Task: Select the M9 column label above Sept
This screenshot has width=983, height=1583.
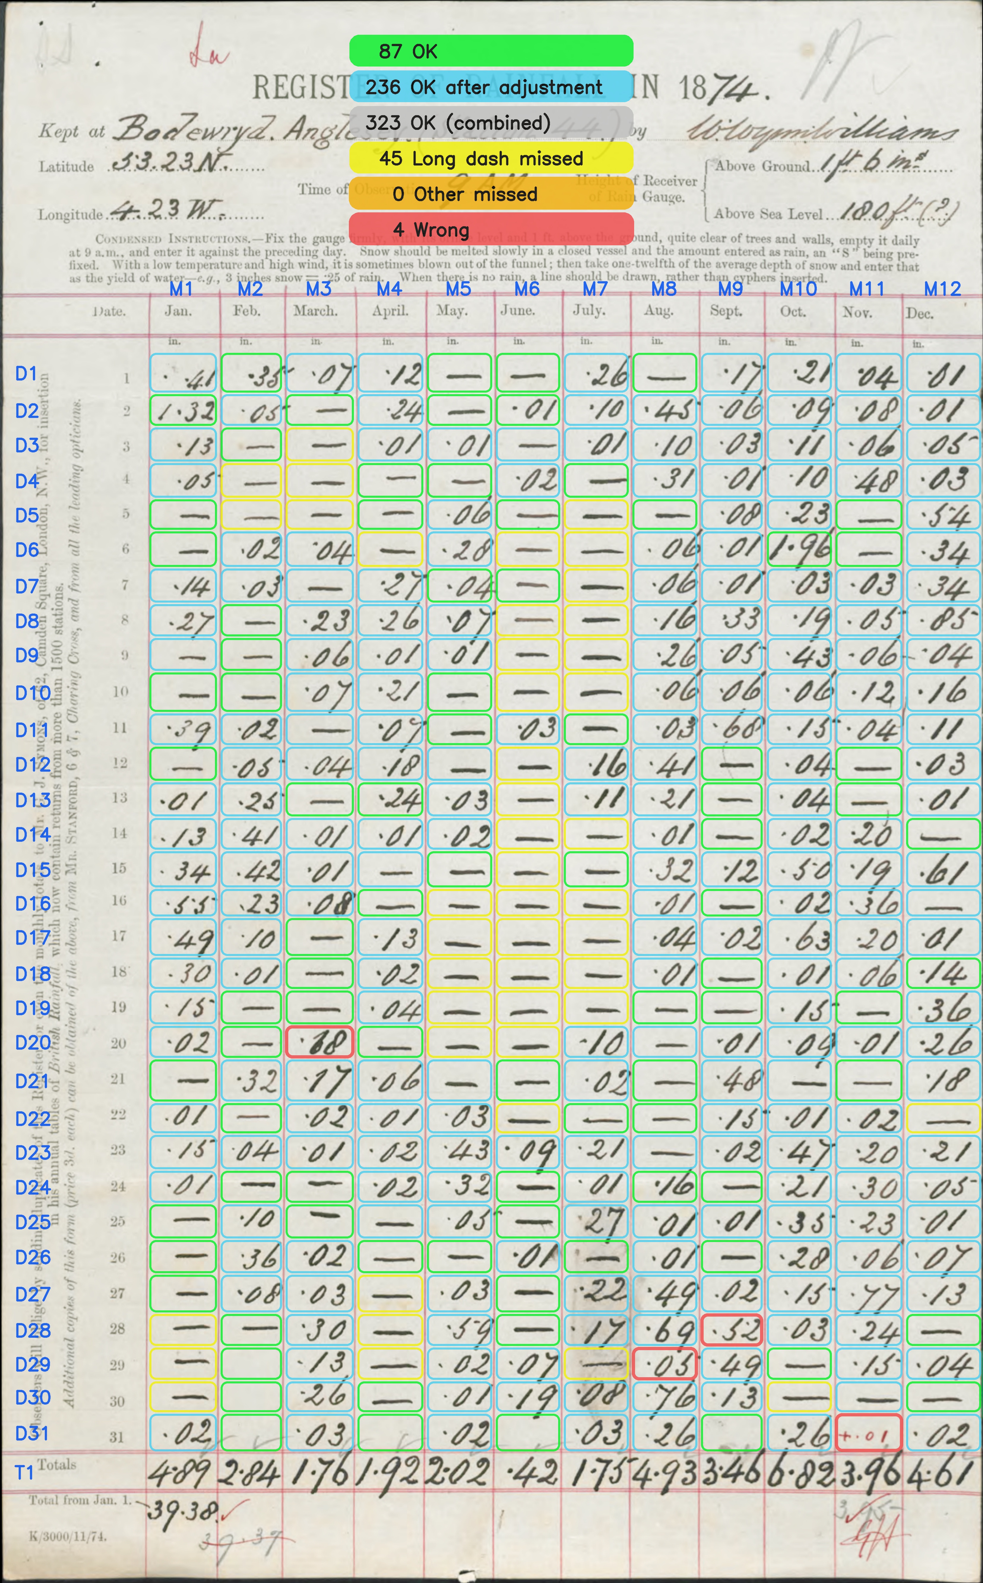Action: pyautogui.click(x=730, y=289)
